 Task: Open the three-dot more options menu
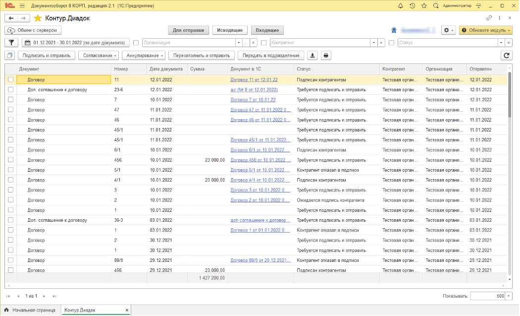tap(499, 18)
